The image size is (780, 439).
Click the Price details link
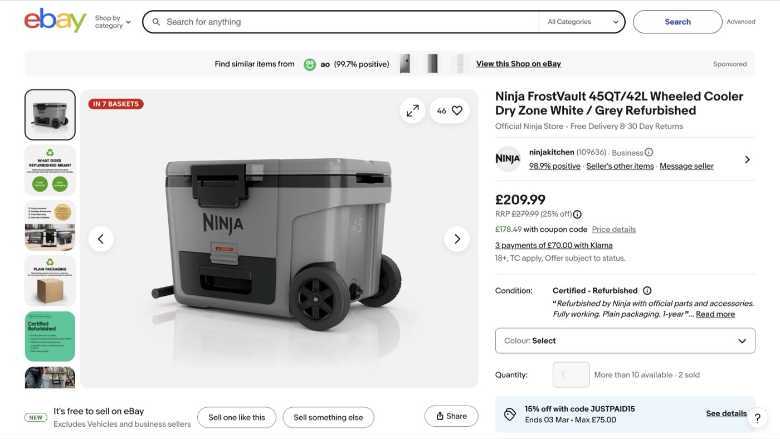pyautogui.click(x=613, y=230)
